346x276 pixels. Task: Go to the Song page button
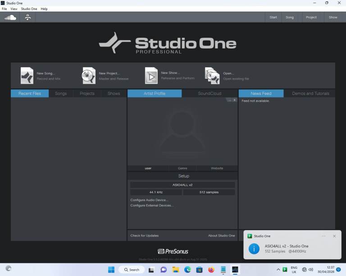289,18
